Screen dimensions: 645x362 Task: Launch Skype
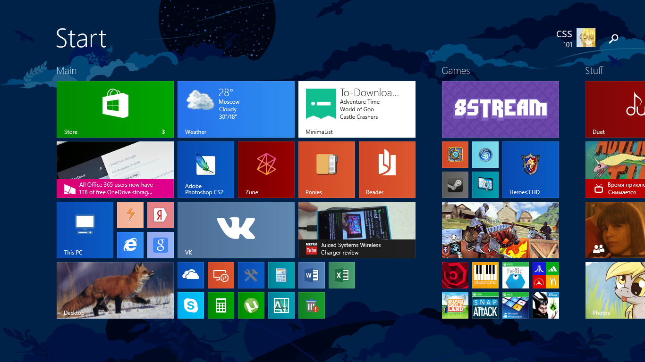click(191, 305)
